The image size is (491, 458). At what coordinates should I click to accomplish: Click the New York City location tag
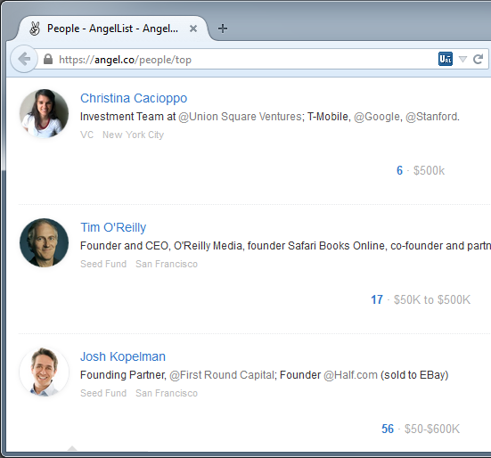click(133, 135)
